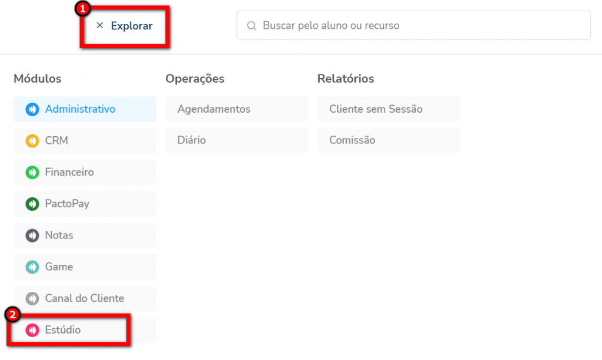Screen dimensions: 602x360
Task: Click the yellow CRM module icon
Action: point(32,141)
